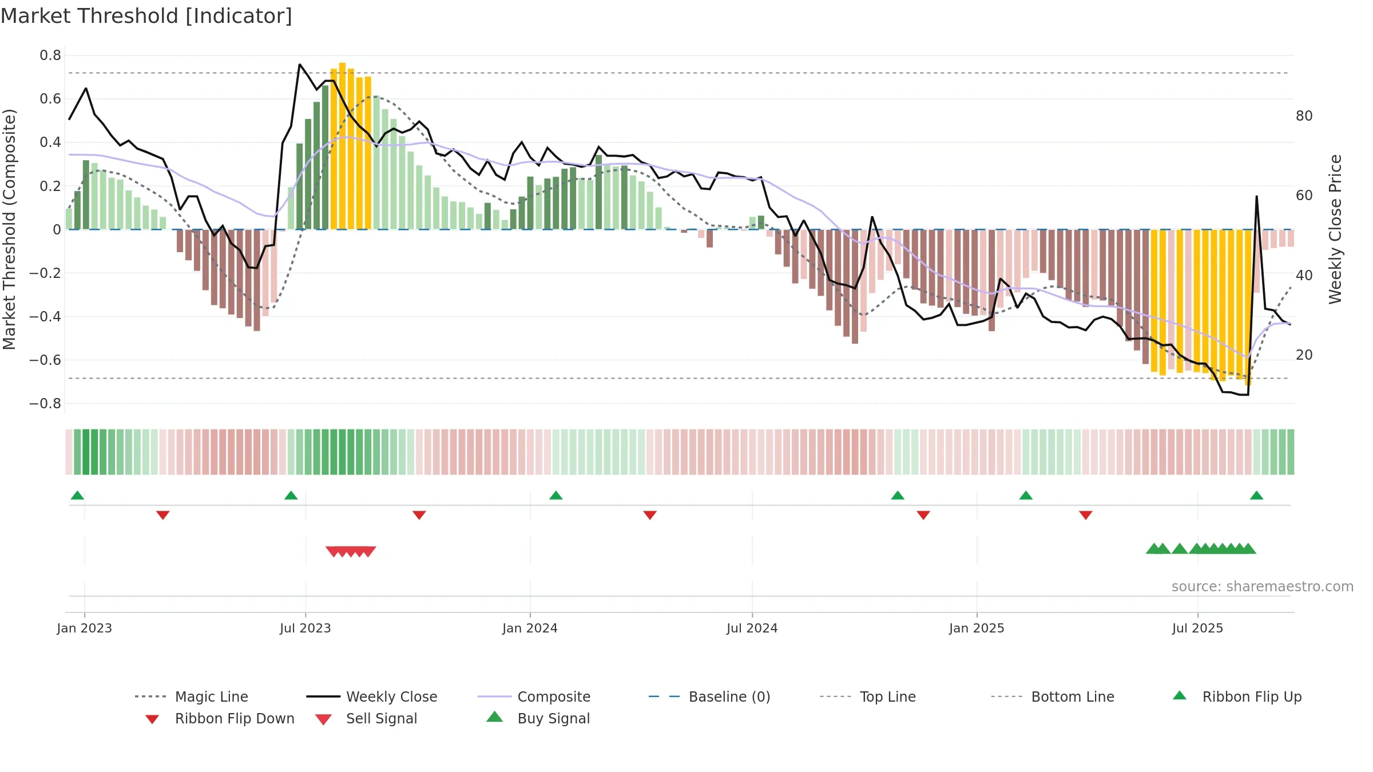This screenshot has height=772, width=1373.
Task: Click the source: sharemaestro.com text
Action: point(1262,586)
